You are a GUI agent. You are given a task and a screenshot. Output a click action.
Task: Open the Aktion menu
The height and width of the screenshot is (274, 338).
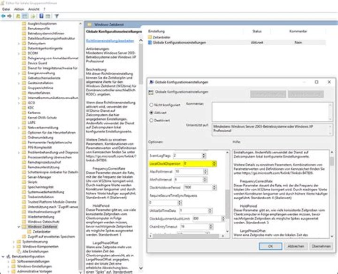pos(19,9)
